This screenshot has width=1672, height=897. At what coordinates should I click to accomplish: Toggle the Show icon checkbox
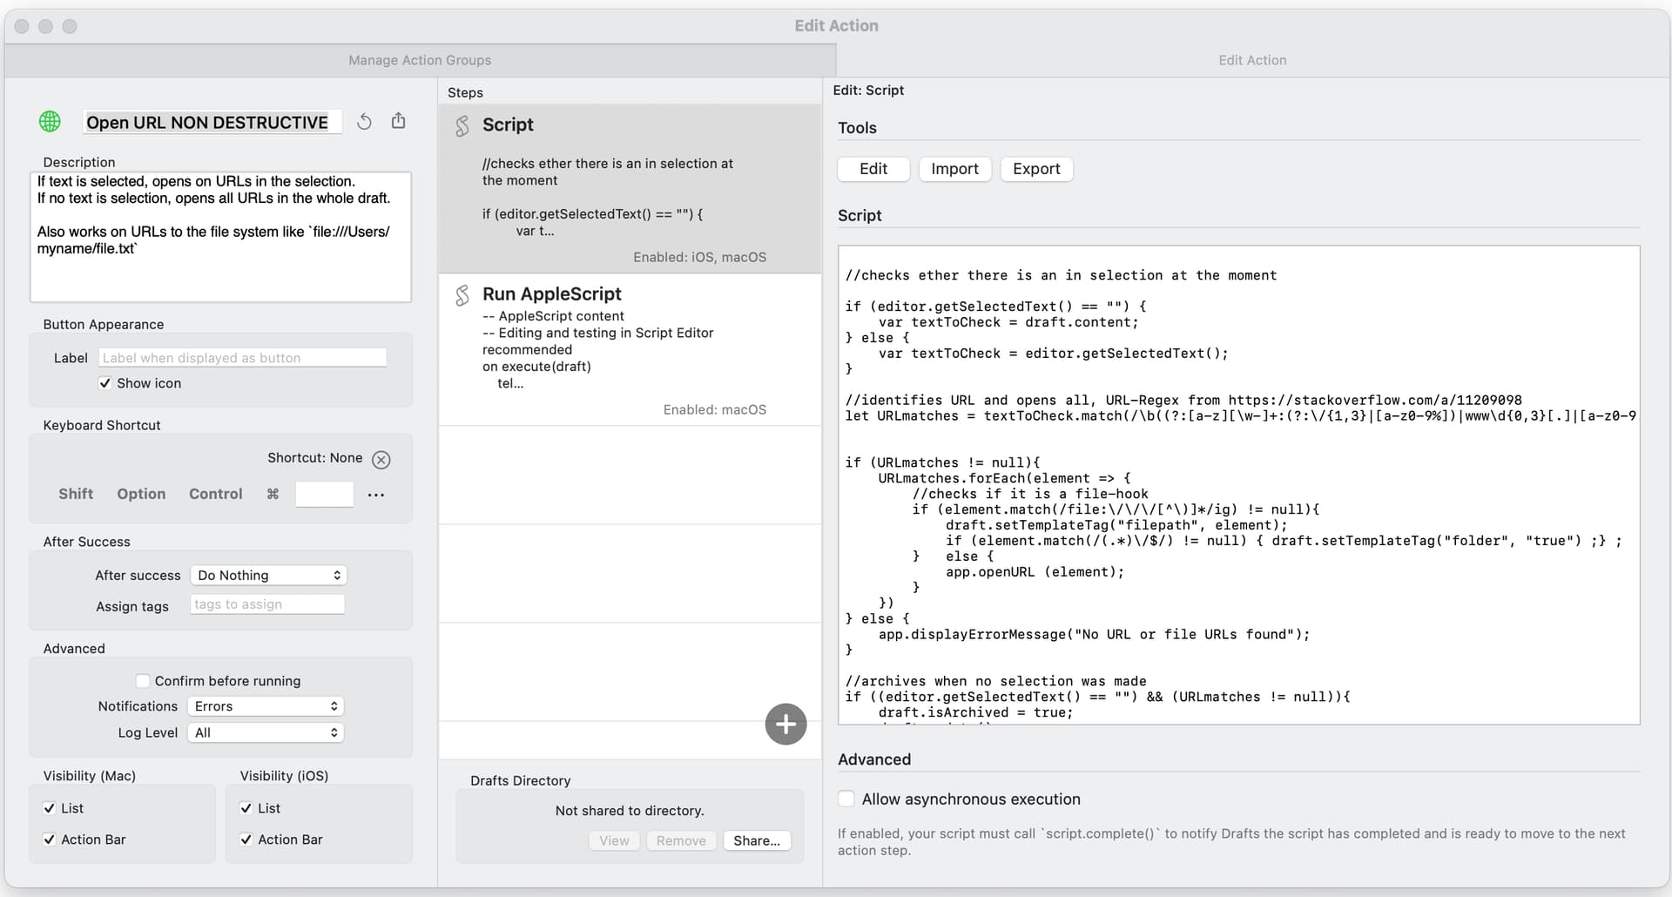point(104,383)
